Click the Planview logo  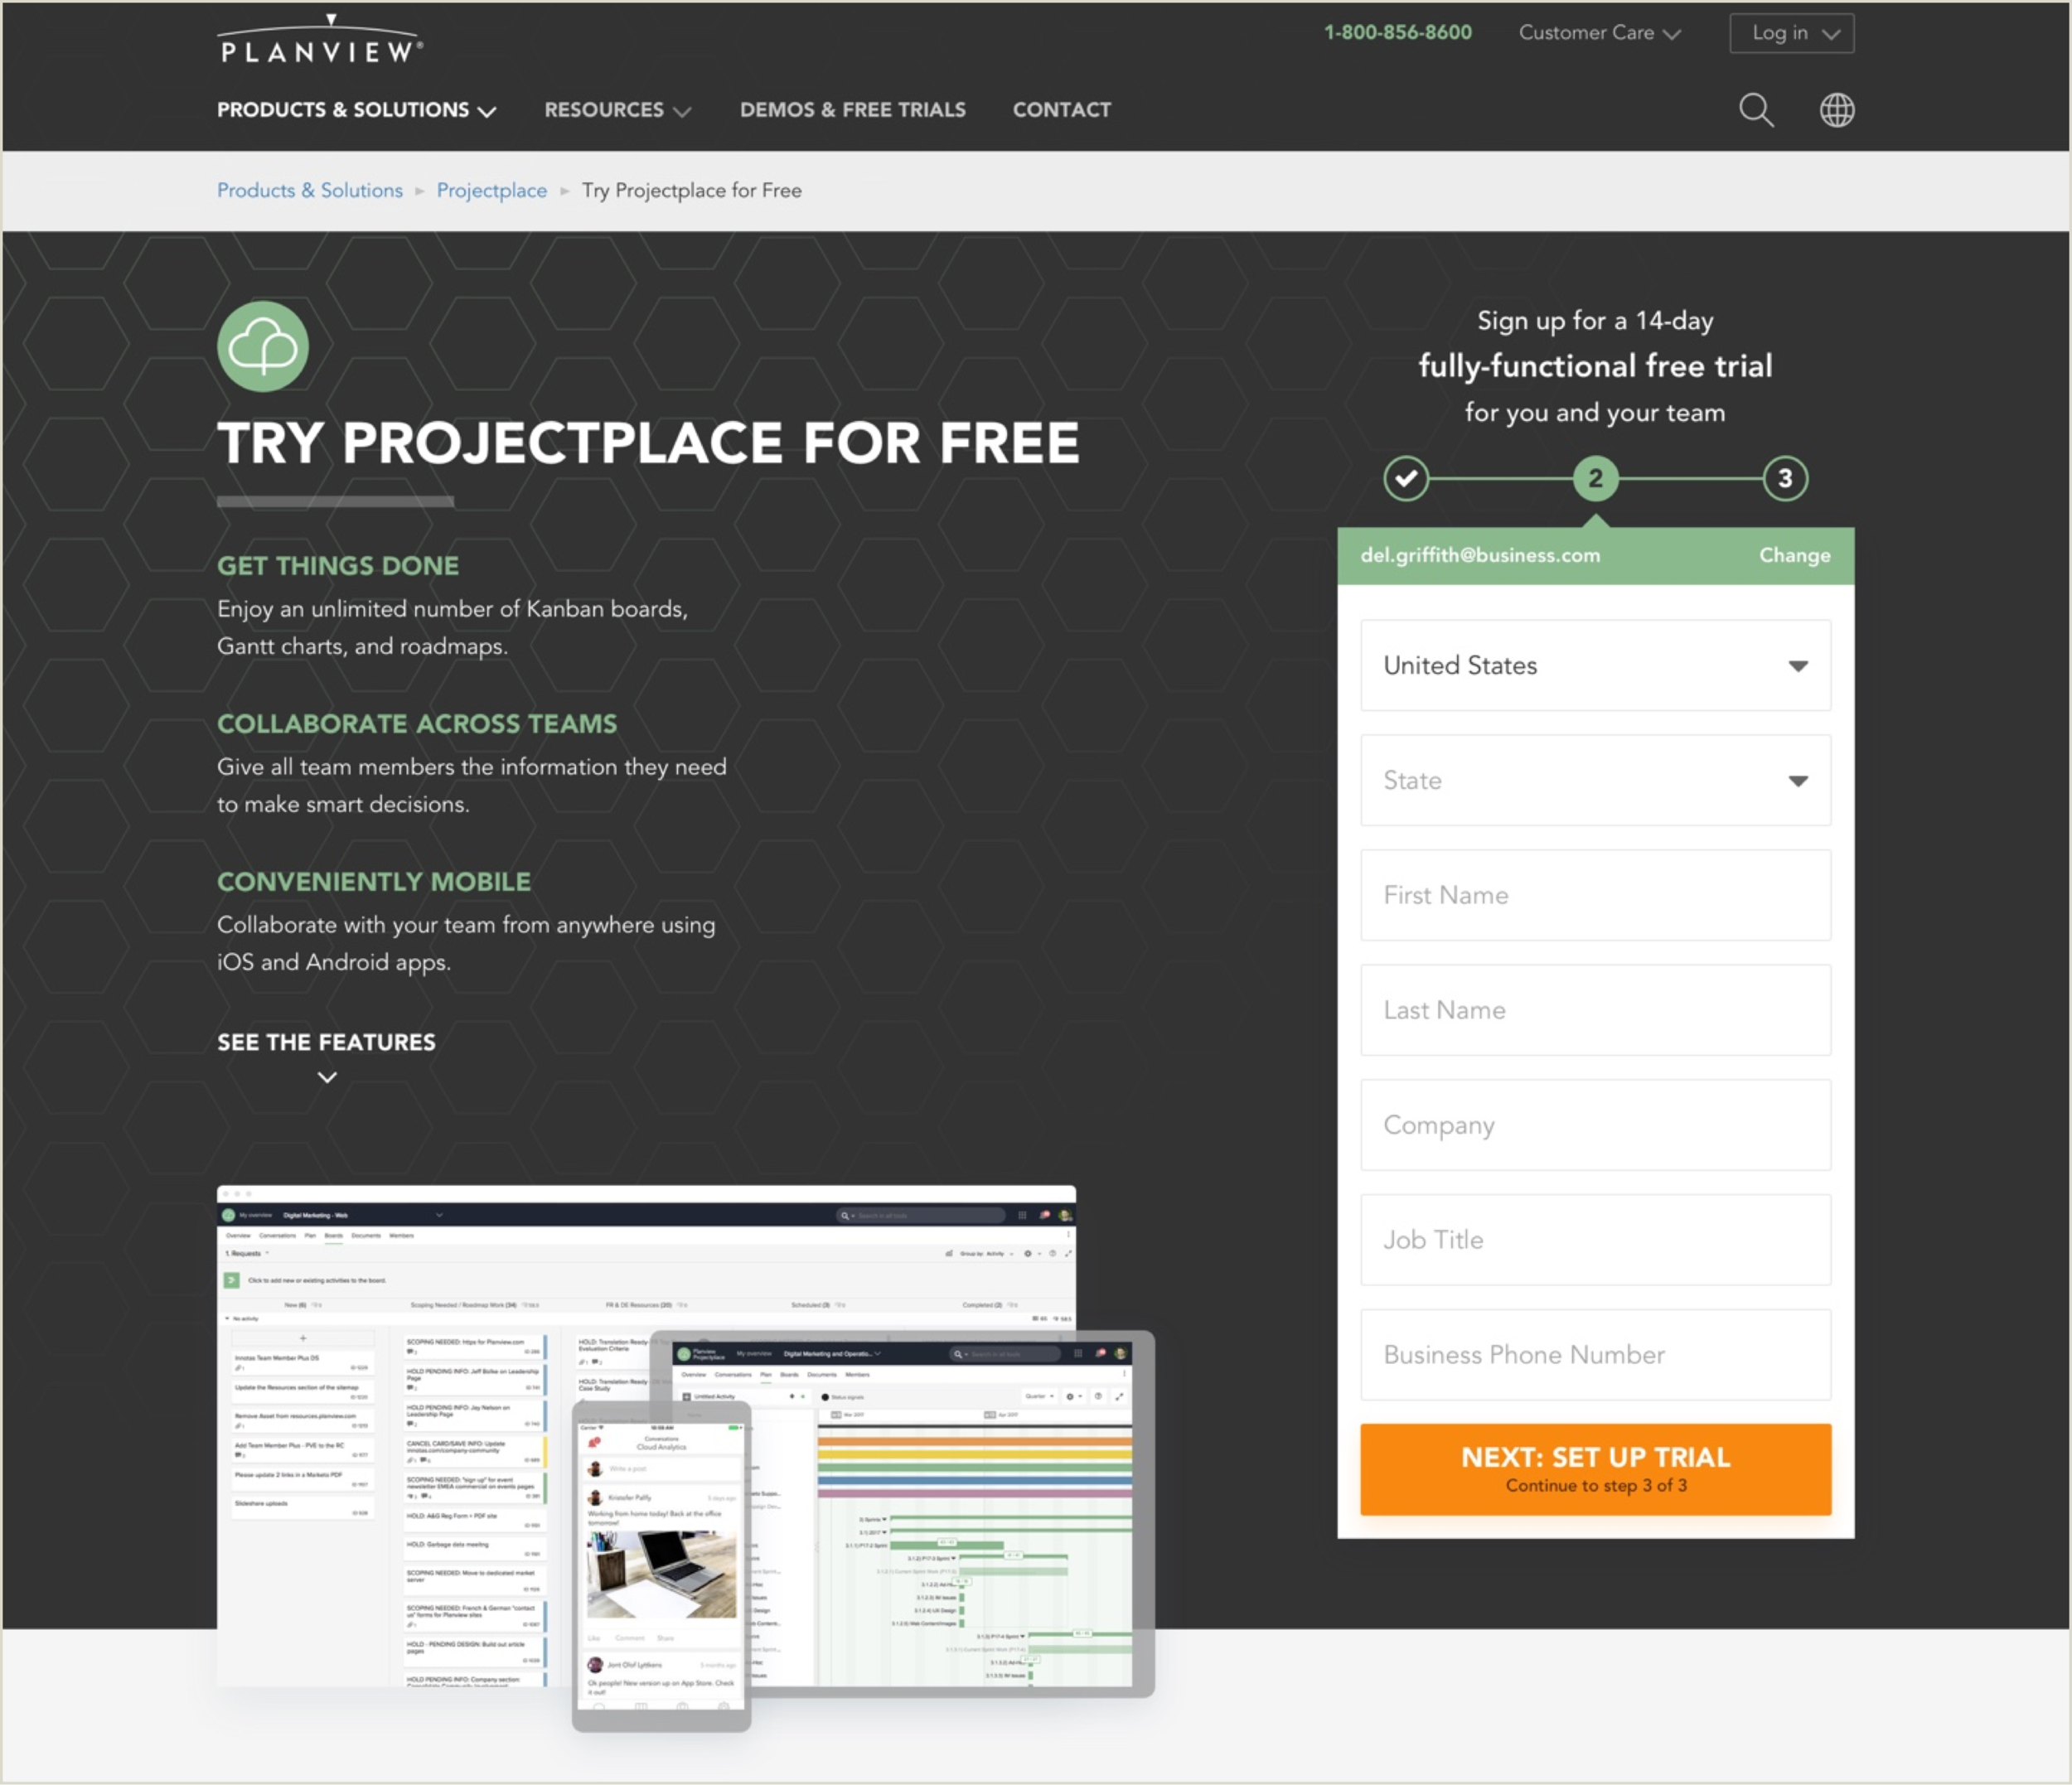[x=320, y=40]
